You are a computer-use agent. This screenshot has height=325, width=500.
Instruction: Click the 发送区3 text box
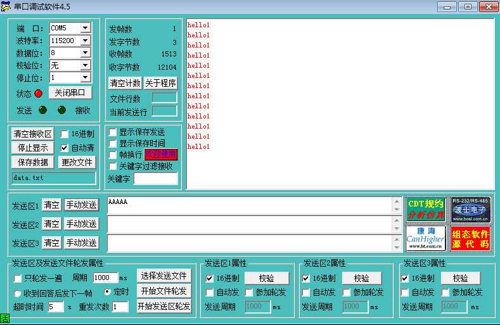[250, 243]
